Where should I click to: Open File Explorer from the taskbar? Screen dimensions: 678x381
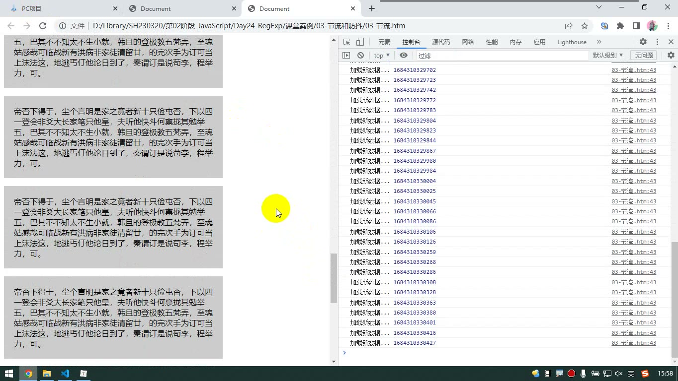(47, 374)
